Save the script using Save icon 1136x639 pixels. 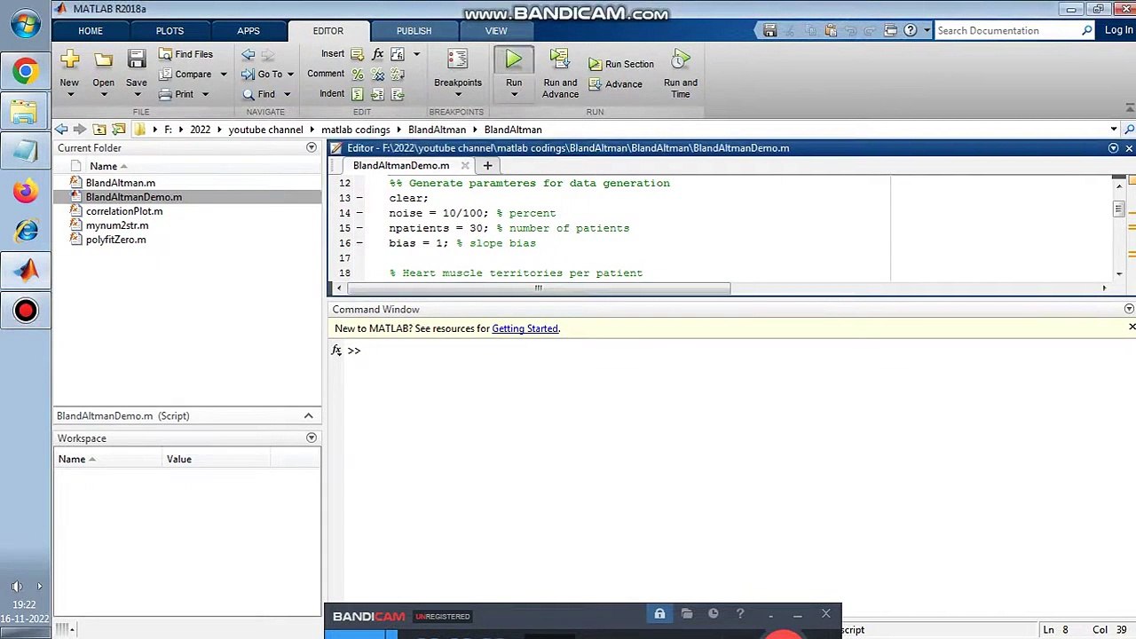coord(136,60)
